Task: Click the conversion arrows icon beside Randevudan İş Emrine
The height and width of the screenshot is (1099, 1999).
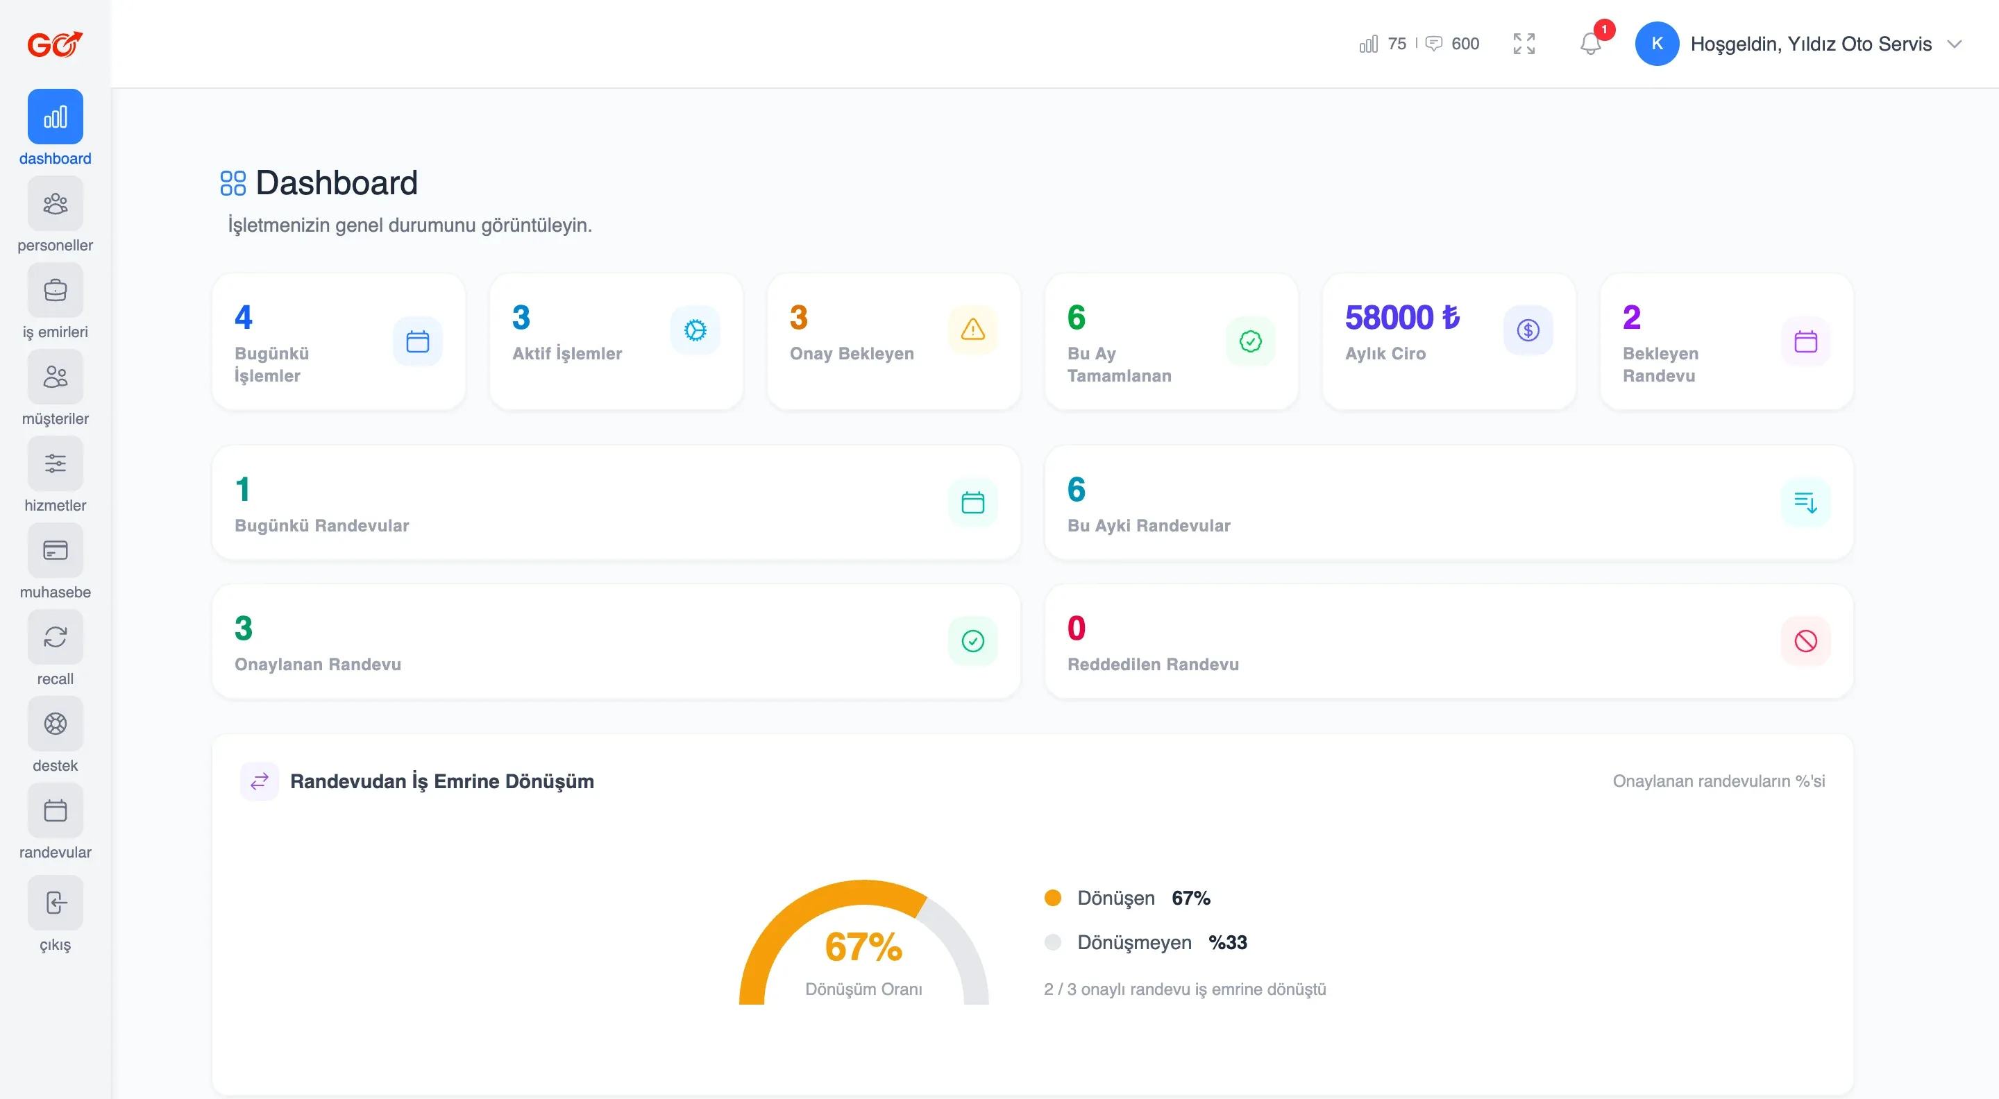Action: click(x=259, y=781)
